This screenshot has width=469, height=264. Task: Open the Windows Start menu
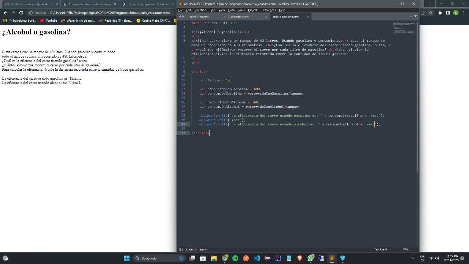click(x=126, y=258)
